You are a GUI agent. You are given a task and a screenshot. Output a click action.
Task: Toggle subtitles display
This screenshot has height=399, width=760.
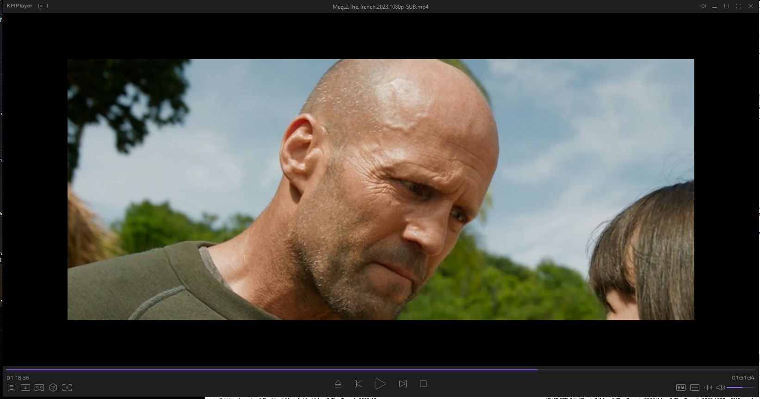[x=695, y=387]
